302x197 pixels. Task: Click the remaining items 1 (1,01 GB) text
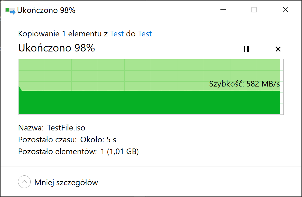click(120, 152)
